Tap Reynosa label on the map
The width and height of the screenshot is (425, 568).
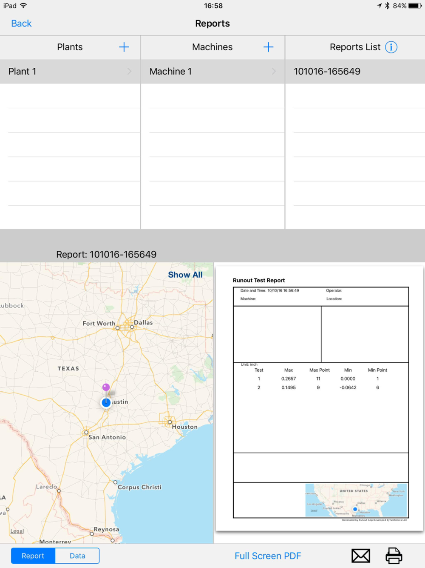pyautogui.click(x=106, y=529)
